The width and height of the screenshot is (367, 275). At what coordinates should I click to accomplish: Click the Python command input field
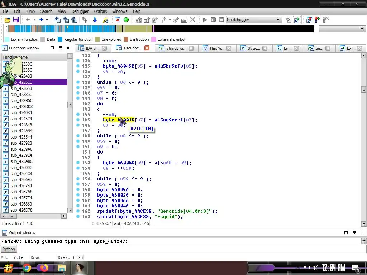(192, 249)
